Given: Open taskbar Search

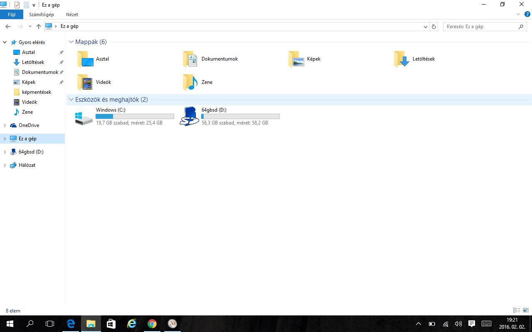Looking at the screenshot, I should (30, 324).
